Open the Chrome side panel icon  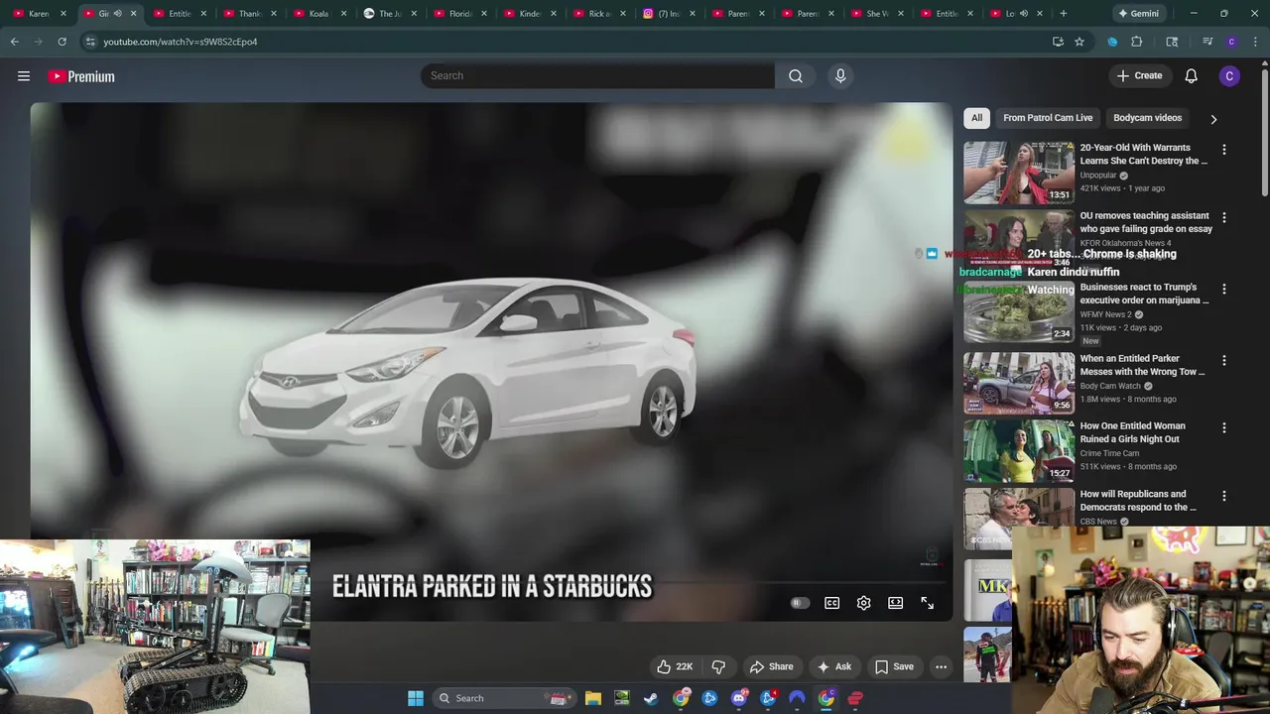(x=1172, y=42)
